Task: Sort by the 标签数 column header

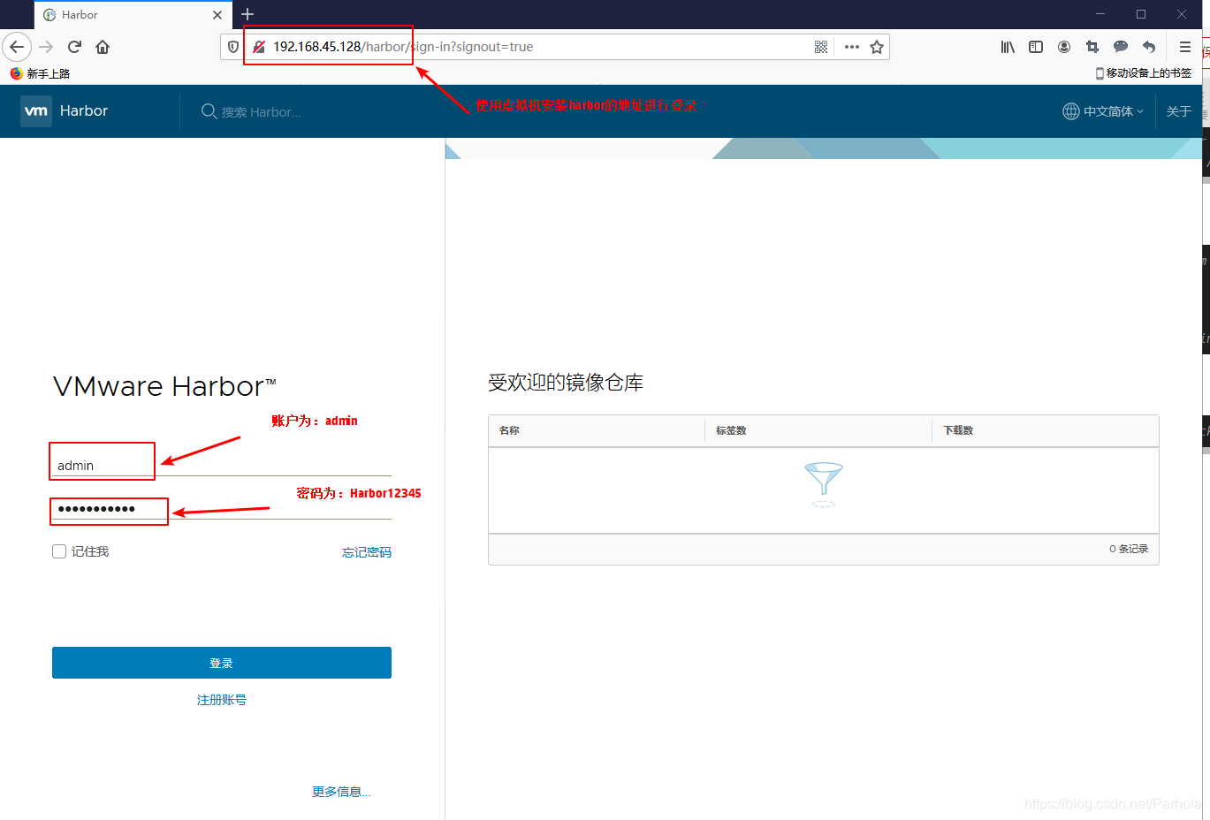Action: pos(731,430)
